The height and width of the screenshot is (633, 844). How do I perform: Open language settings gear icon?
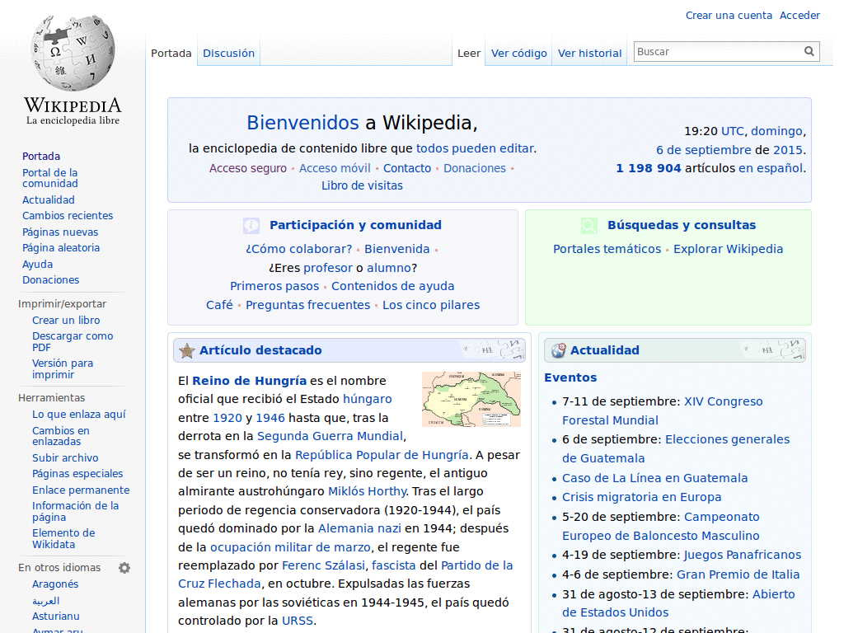[x=124, y=568]
